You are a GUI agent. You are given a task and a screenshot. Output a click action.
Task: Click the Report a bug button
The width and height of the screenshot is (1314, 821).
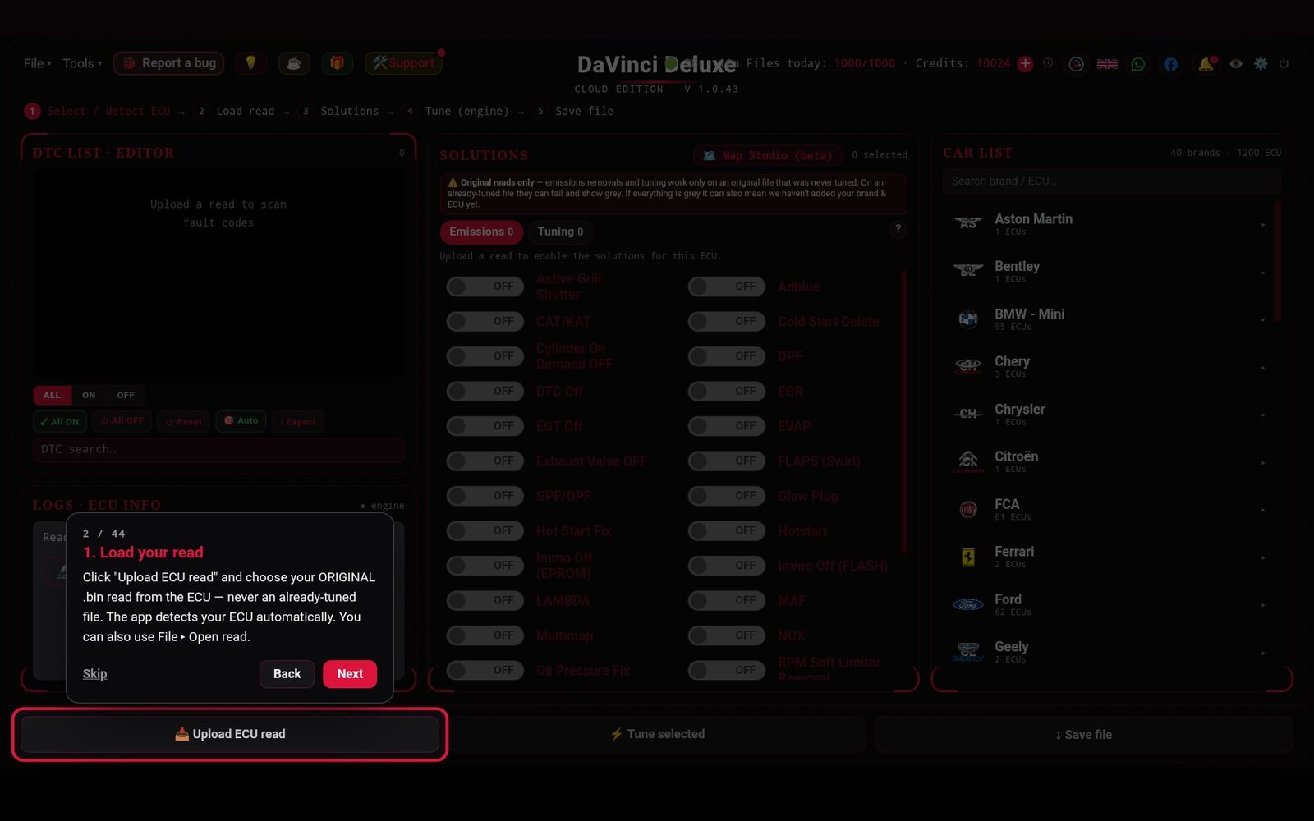169,63
